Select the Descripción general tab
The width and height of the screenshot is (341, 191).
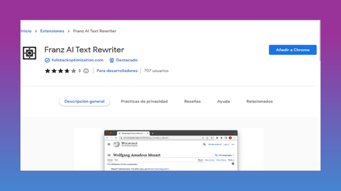[x=84, y=101]
